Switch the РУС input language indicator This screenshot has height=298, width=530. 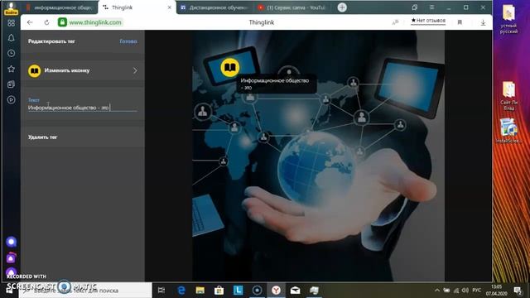(x=477, y=291)
